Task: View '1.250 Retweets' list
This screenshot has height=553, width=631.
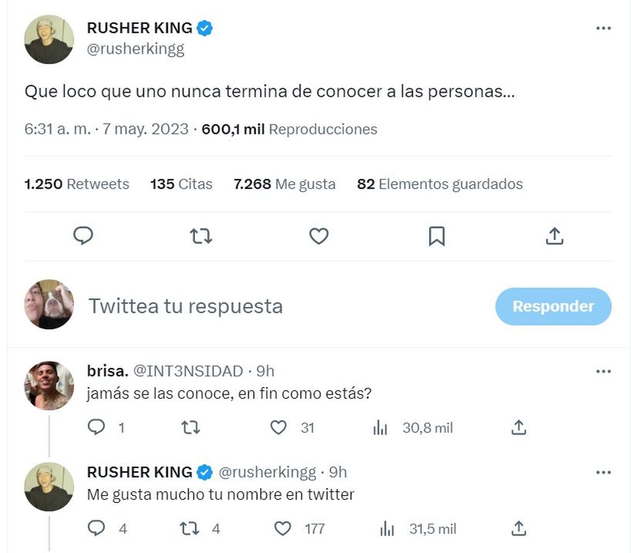Action: (x=76, y=184)
